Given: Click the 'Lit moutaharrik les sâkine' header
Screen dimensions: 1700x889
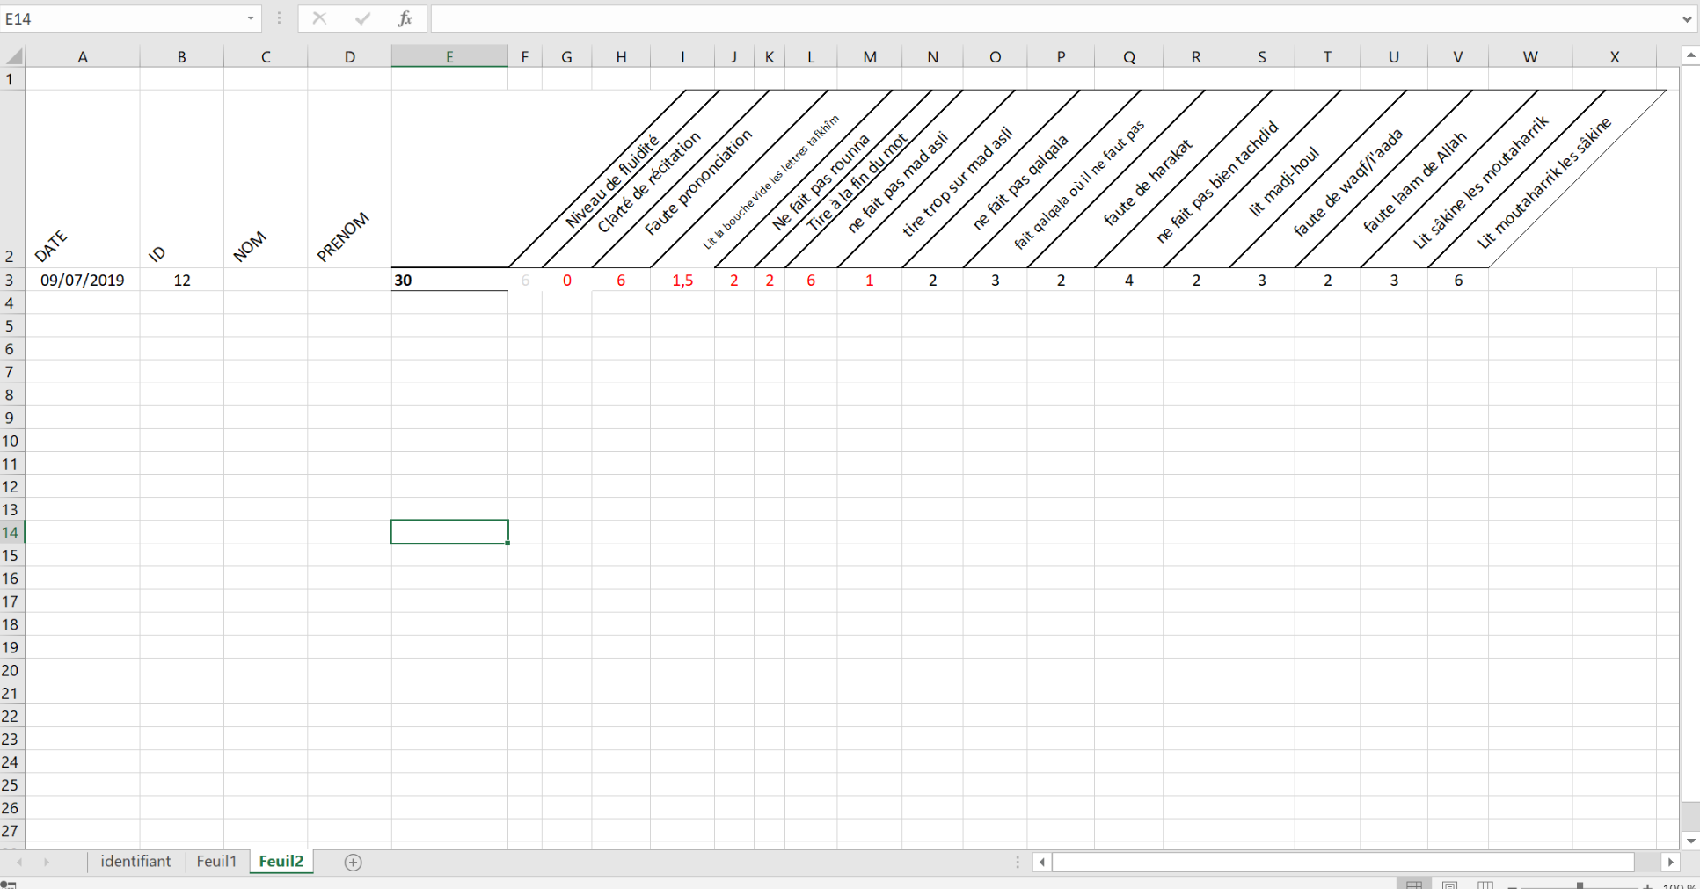Looking at the screenshot, I should click(1543, 182).
